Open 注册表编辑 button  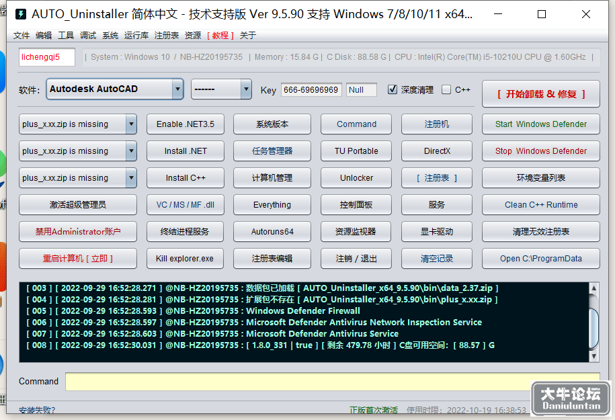(x=272, y=259)
